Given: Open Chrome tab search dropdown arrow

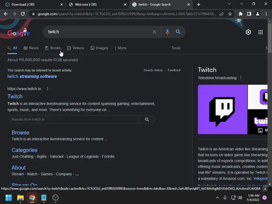Looking at the screenshot, I should [229, 4].
